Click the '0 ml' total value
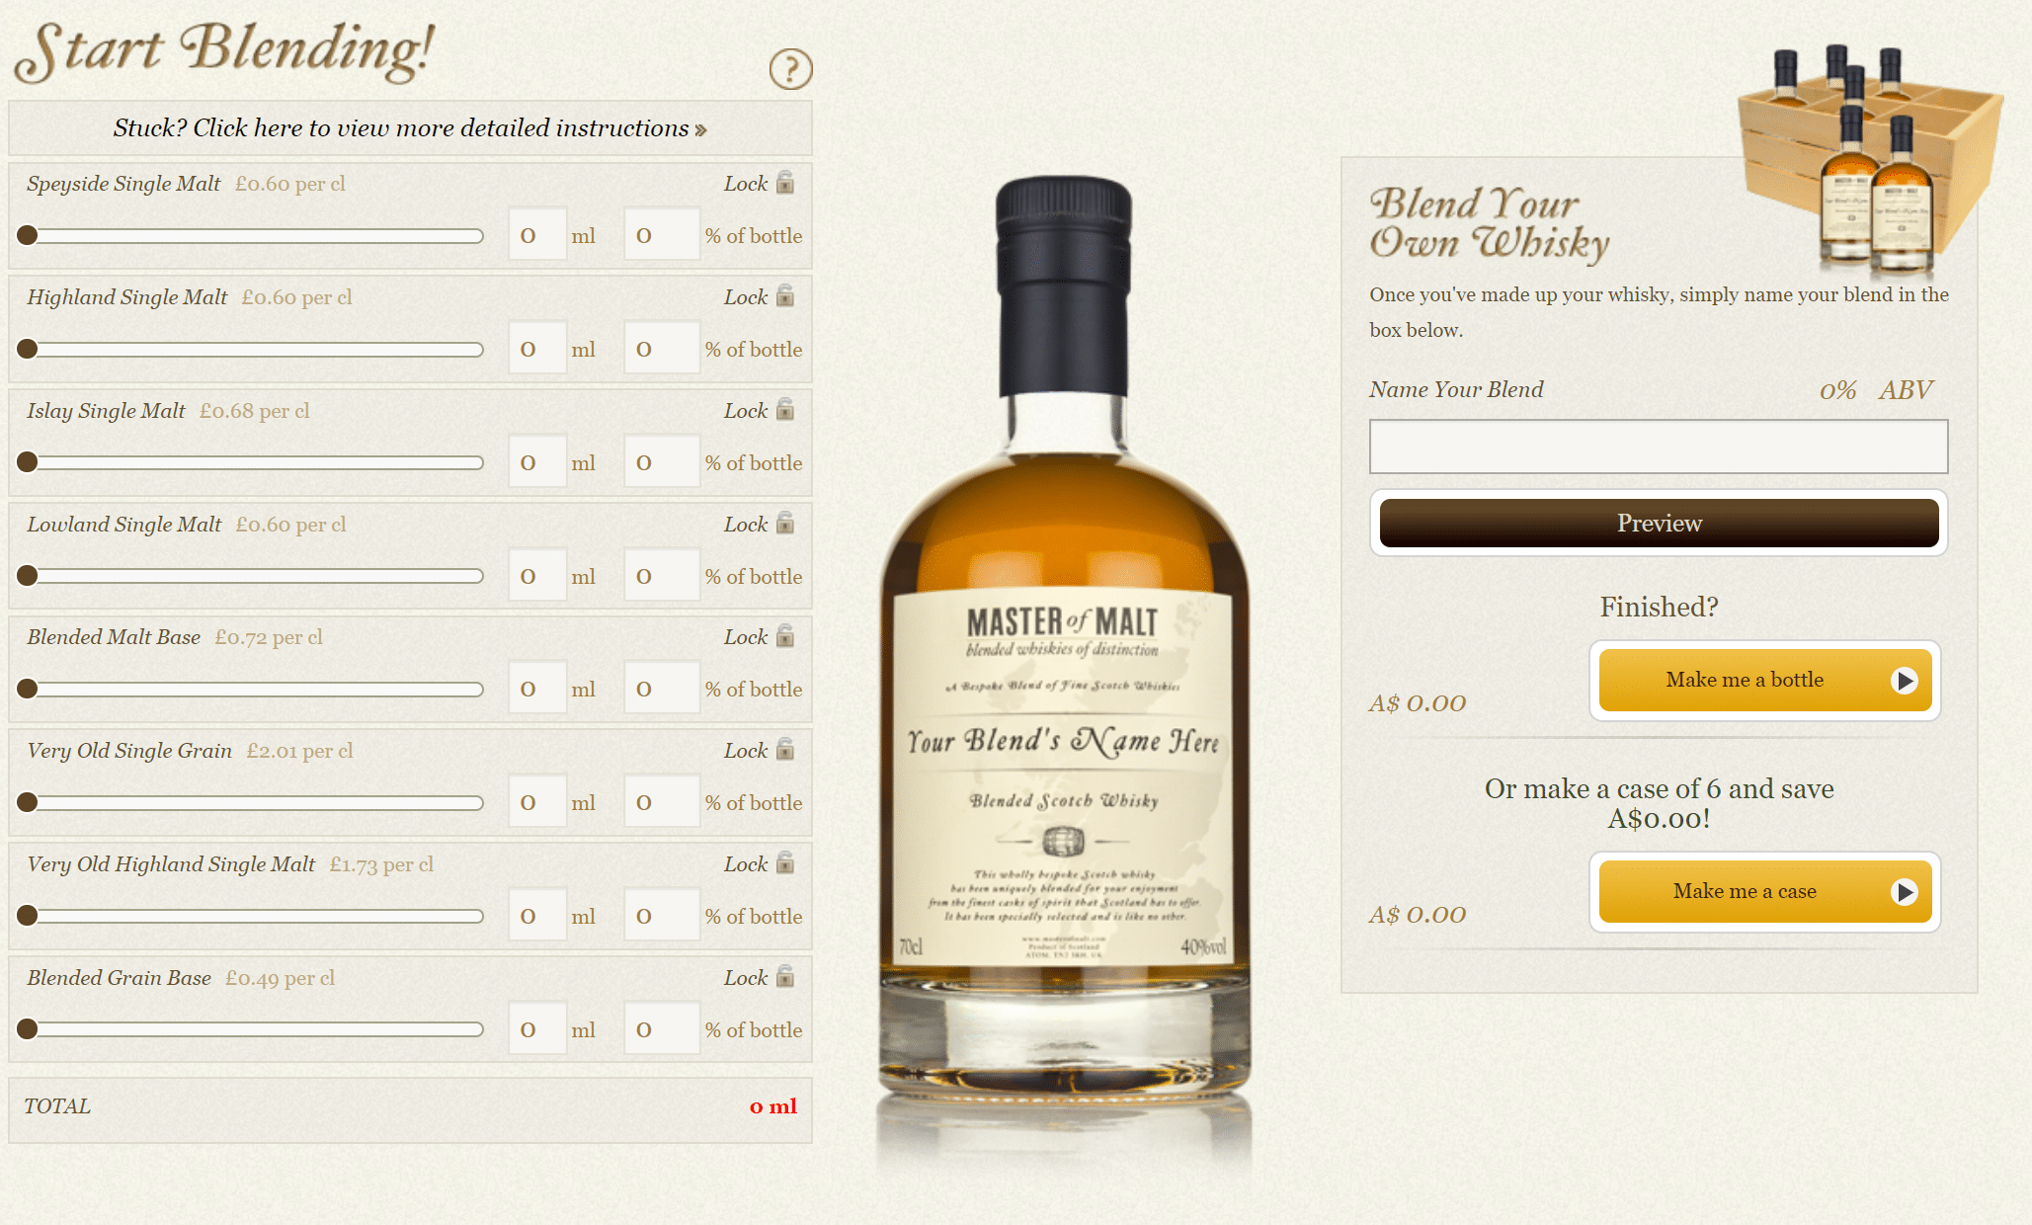Screen dimensions: 2032x1225 point(772,1106)
